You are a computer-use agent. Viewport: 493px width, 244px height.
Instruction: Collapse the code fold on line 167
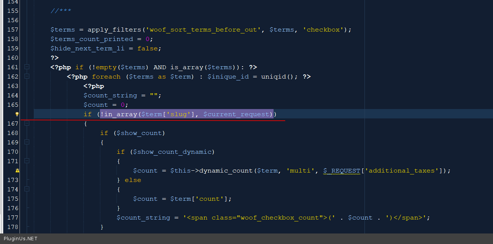click(x=27, y=123)
